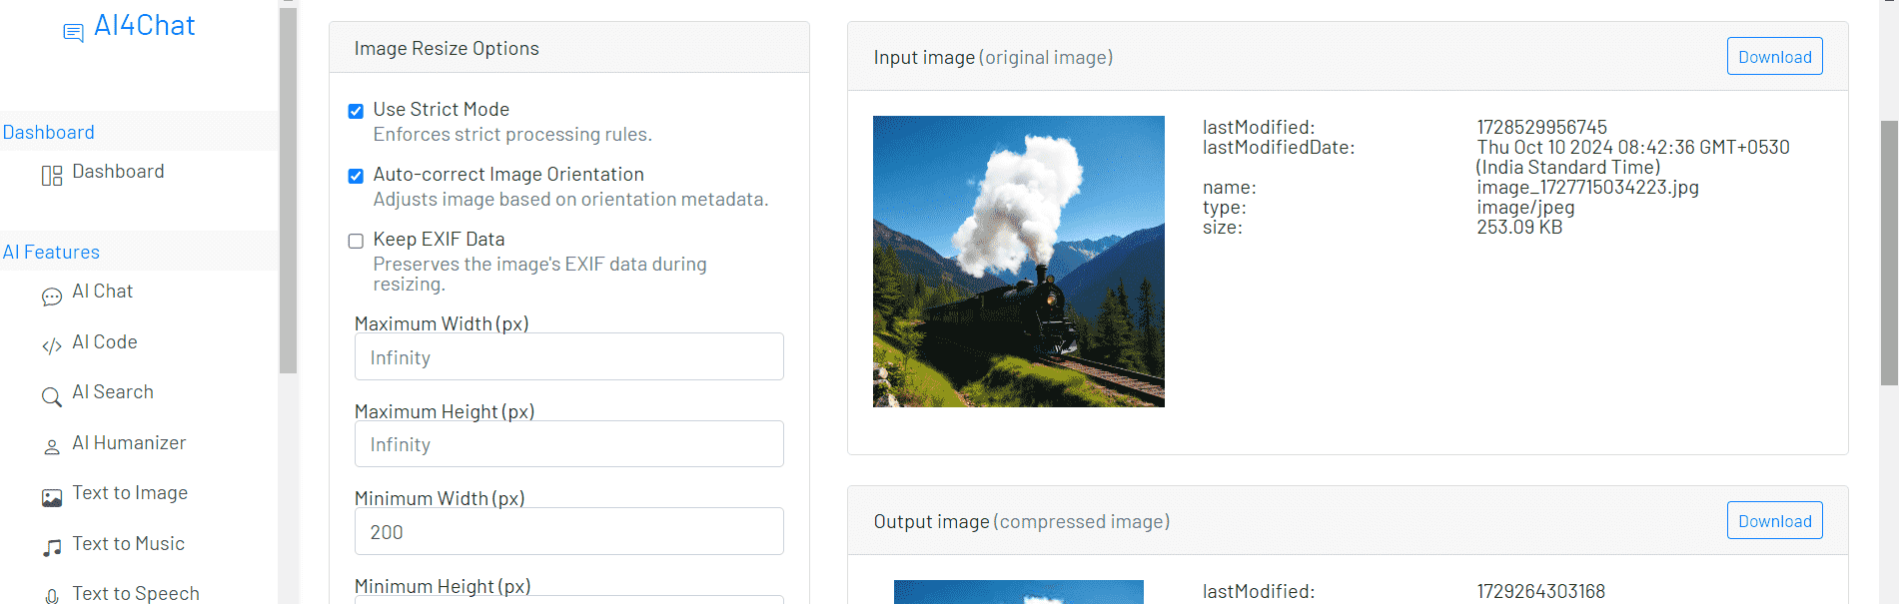1899x604 pixels.
Task: Enable Keep EXIF Data checkbox
Action: click(x=356, y=241)
